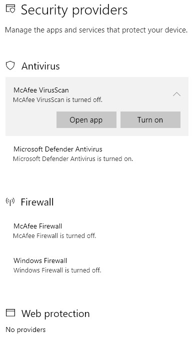Click 'McAfee Firewall is turned off' status

(x=54, y=235)
